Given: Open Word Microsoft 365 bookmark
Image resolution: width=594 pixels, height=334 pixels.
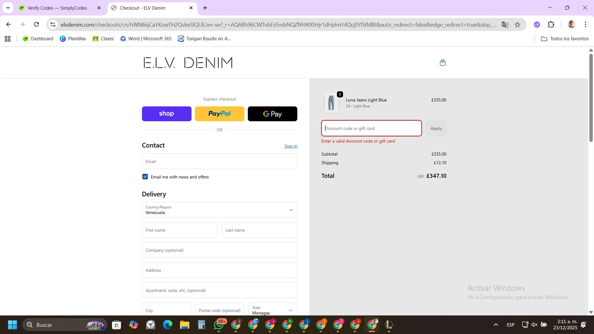Looking at the screenshot, I should [x=146, y=39].
